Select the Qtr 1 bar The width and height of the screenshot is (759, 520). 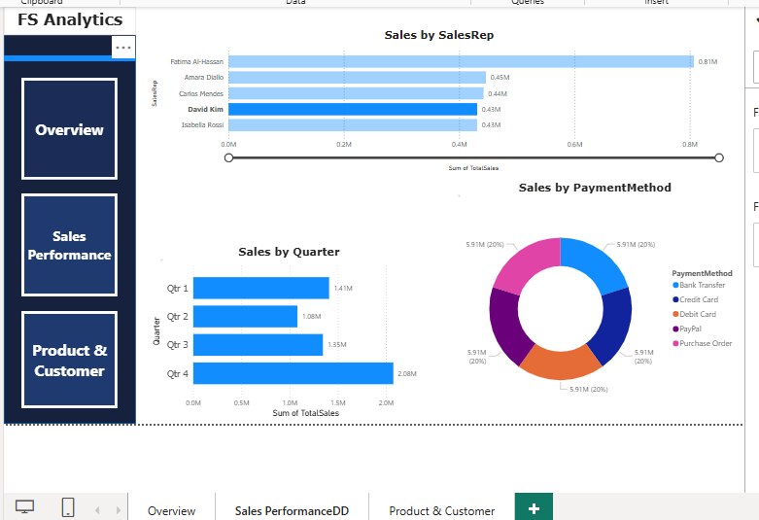[260, 288]
